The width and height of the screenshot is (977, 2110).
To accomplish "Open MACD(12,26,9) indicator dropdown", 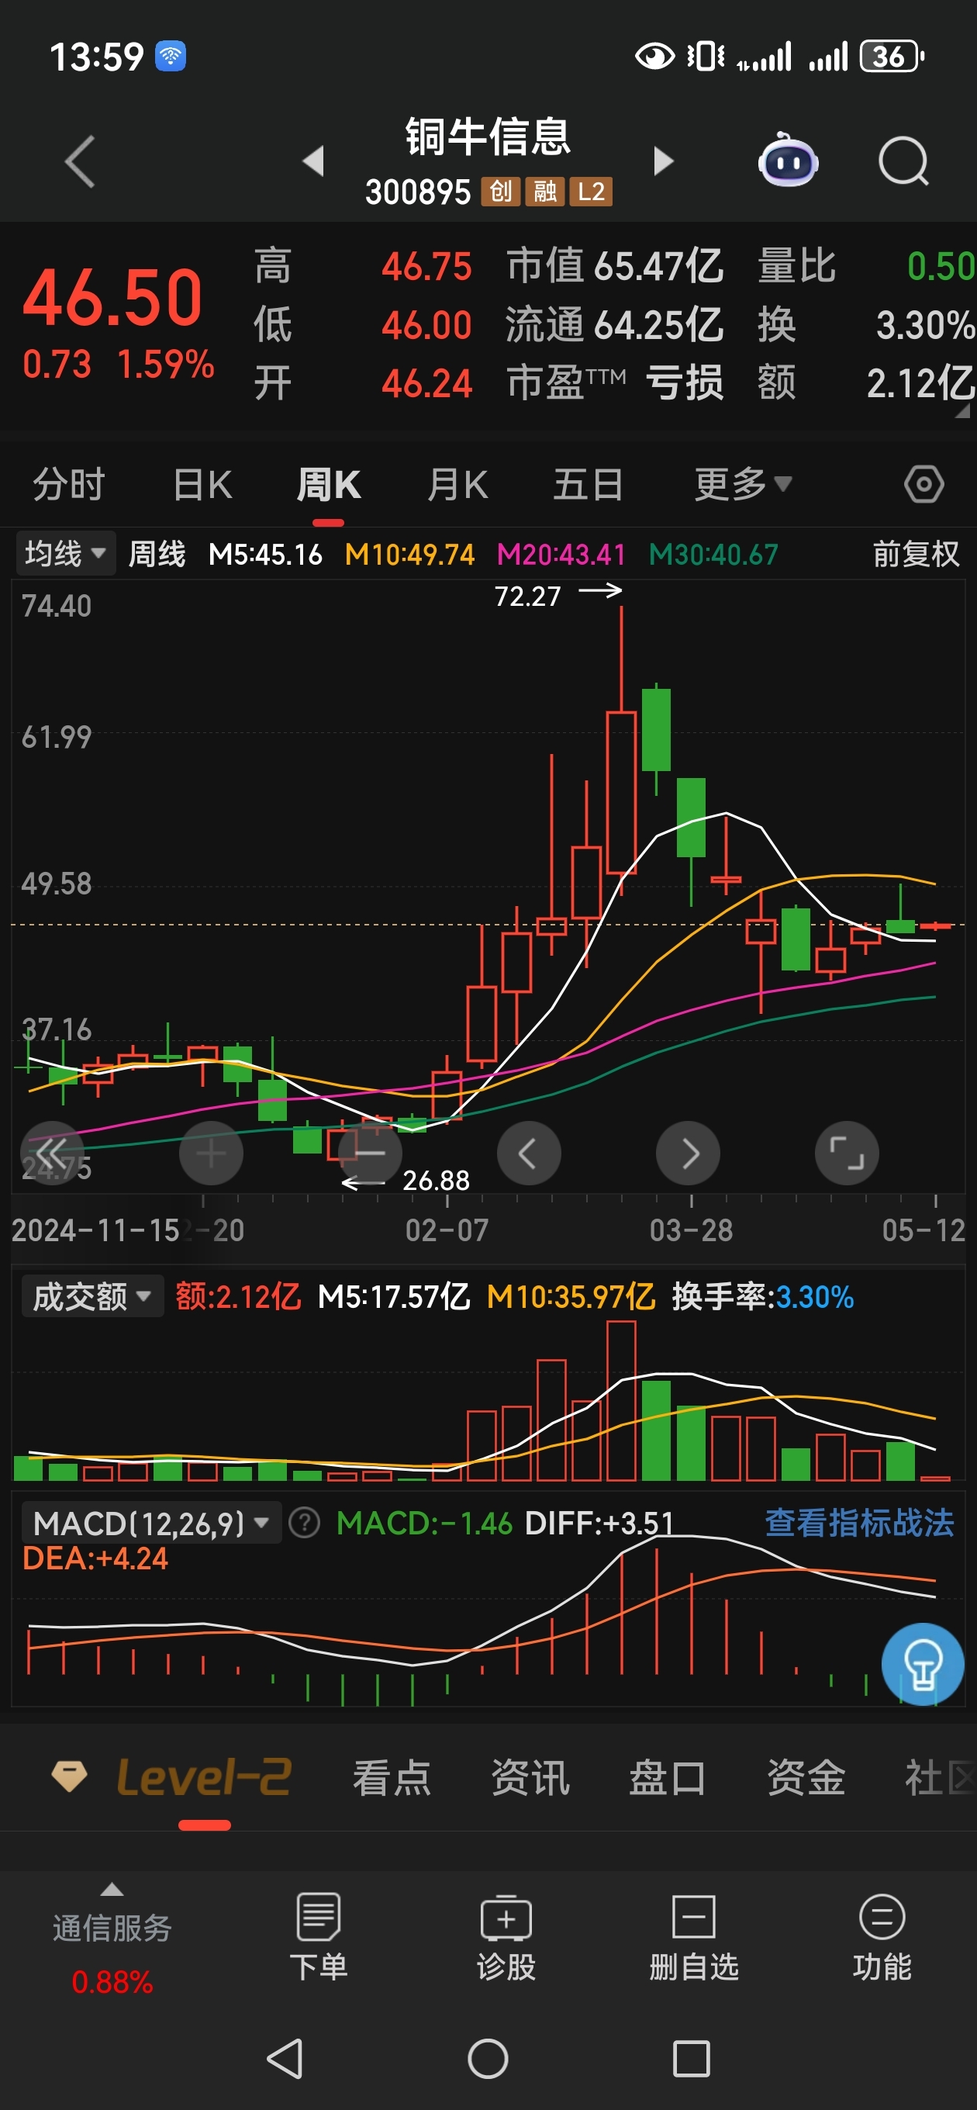I will [150, 1523].
